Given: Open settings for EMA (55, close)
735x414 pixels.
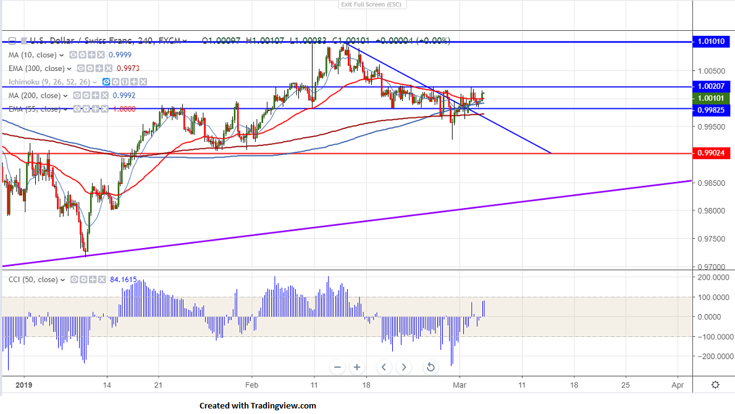Looking at the screenshot, I should tap(86, 109).
